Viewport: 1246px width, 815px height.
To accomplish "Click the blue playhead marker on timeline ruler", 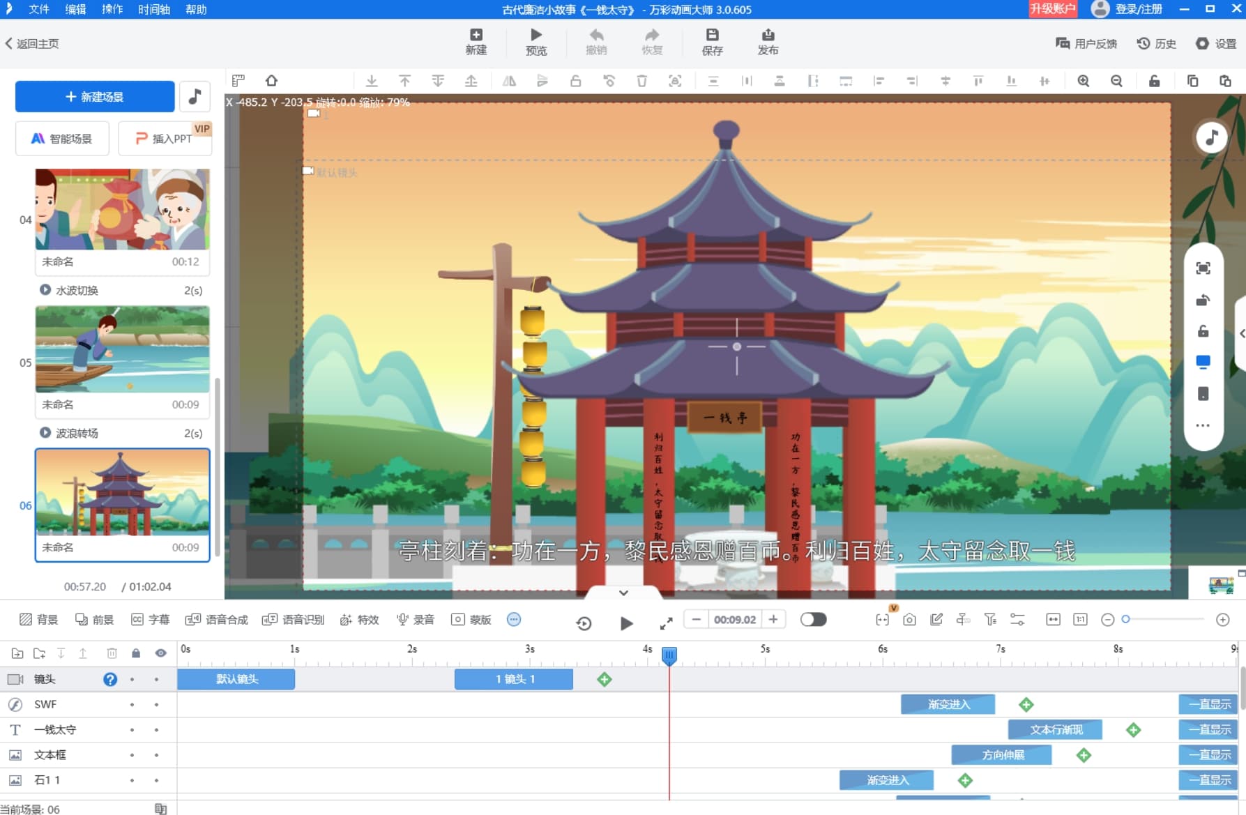I will (669, 655).
